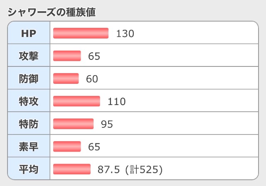Click the average value 87.5 (計525)

coord(130,169)
